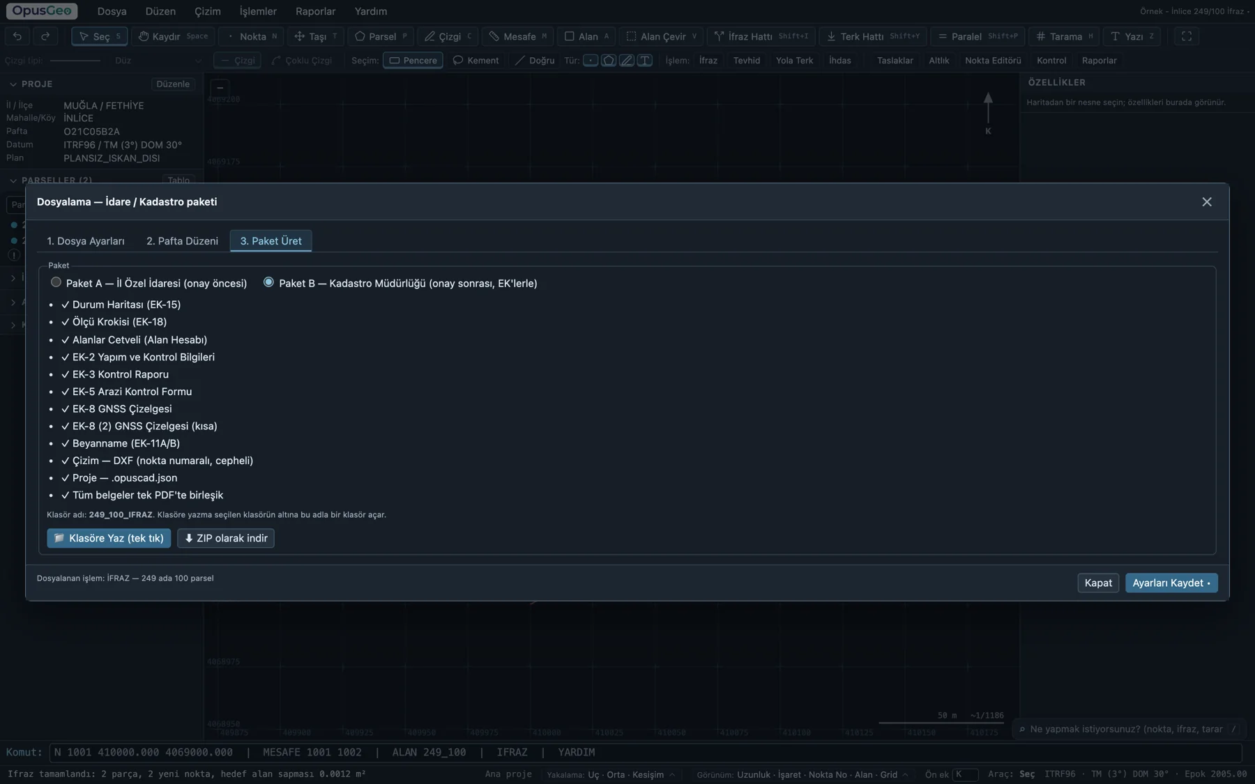Collapse the PARSELLER (2) section
Image resolution: width=1255 pixels, height=784 pixels.
click(x=13, y=180)
